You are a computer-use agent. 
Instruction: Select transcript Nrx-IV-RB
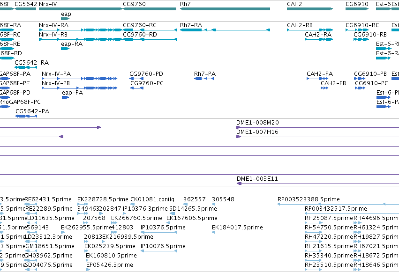81,39
